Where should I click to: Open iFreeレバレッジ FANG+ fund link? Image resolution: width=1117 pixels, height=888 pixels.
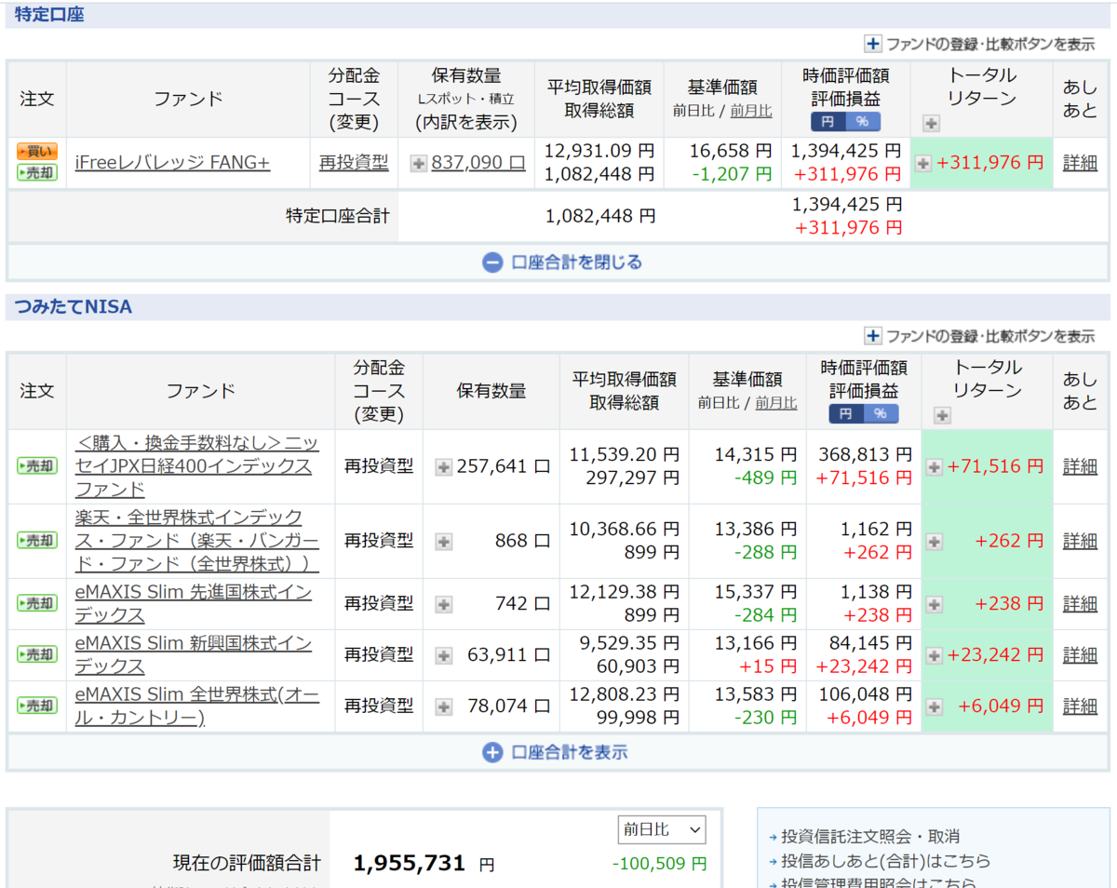[x=172, y=163]
